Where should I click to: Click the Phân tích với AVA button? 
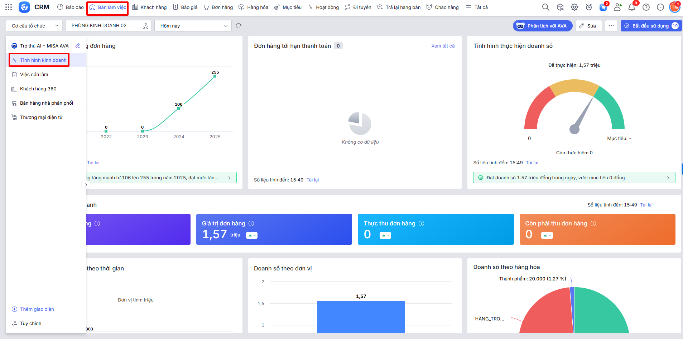coord(543,26)
